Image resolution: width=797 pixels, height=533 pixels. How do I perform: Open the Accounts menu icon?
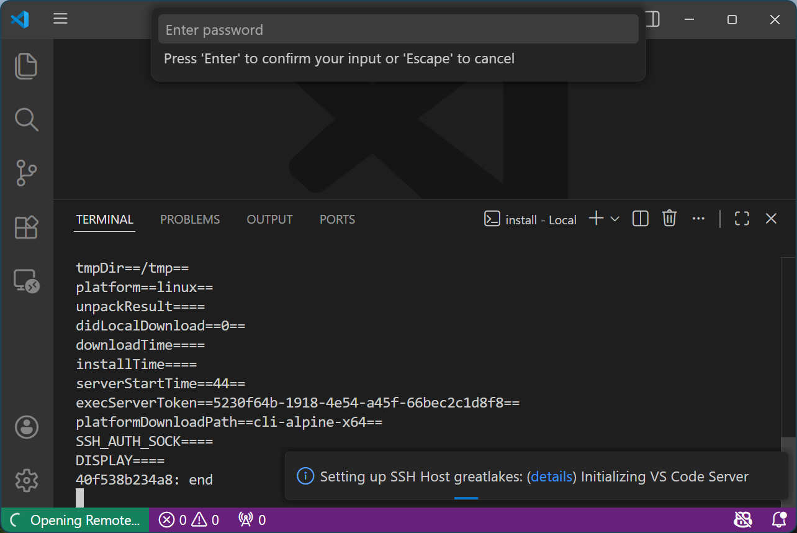pos(26,427)
